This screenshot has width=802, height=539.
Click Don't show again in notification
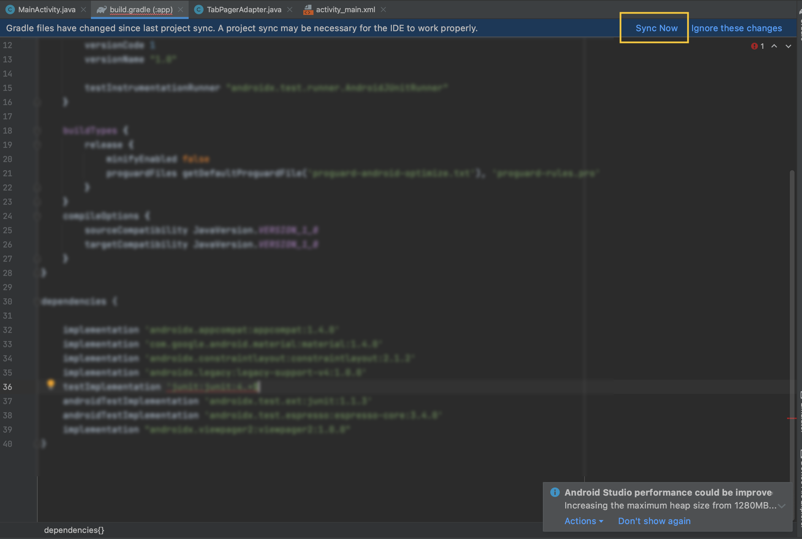click(654, 521)
